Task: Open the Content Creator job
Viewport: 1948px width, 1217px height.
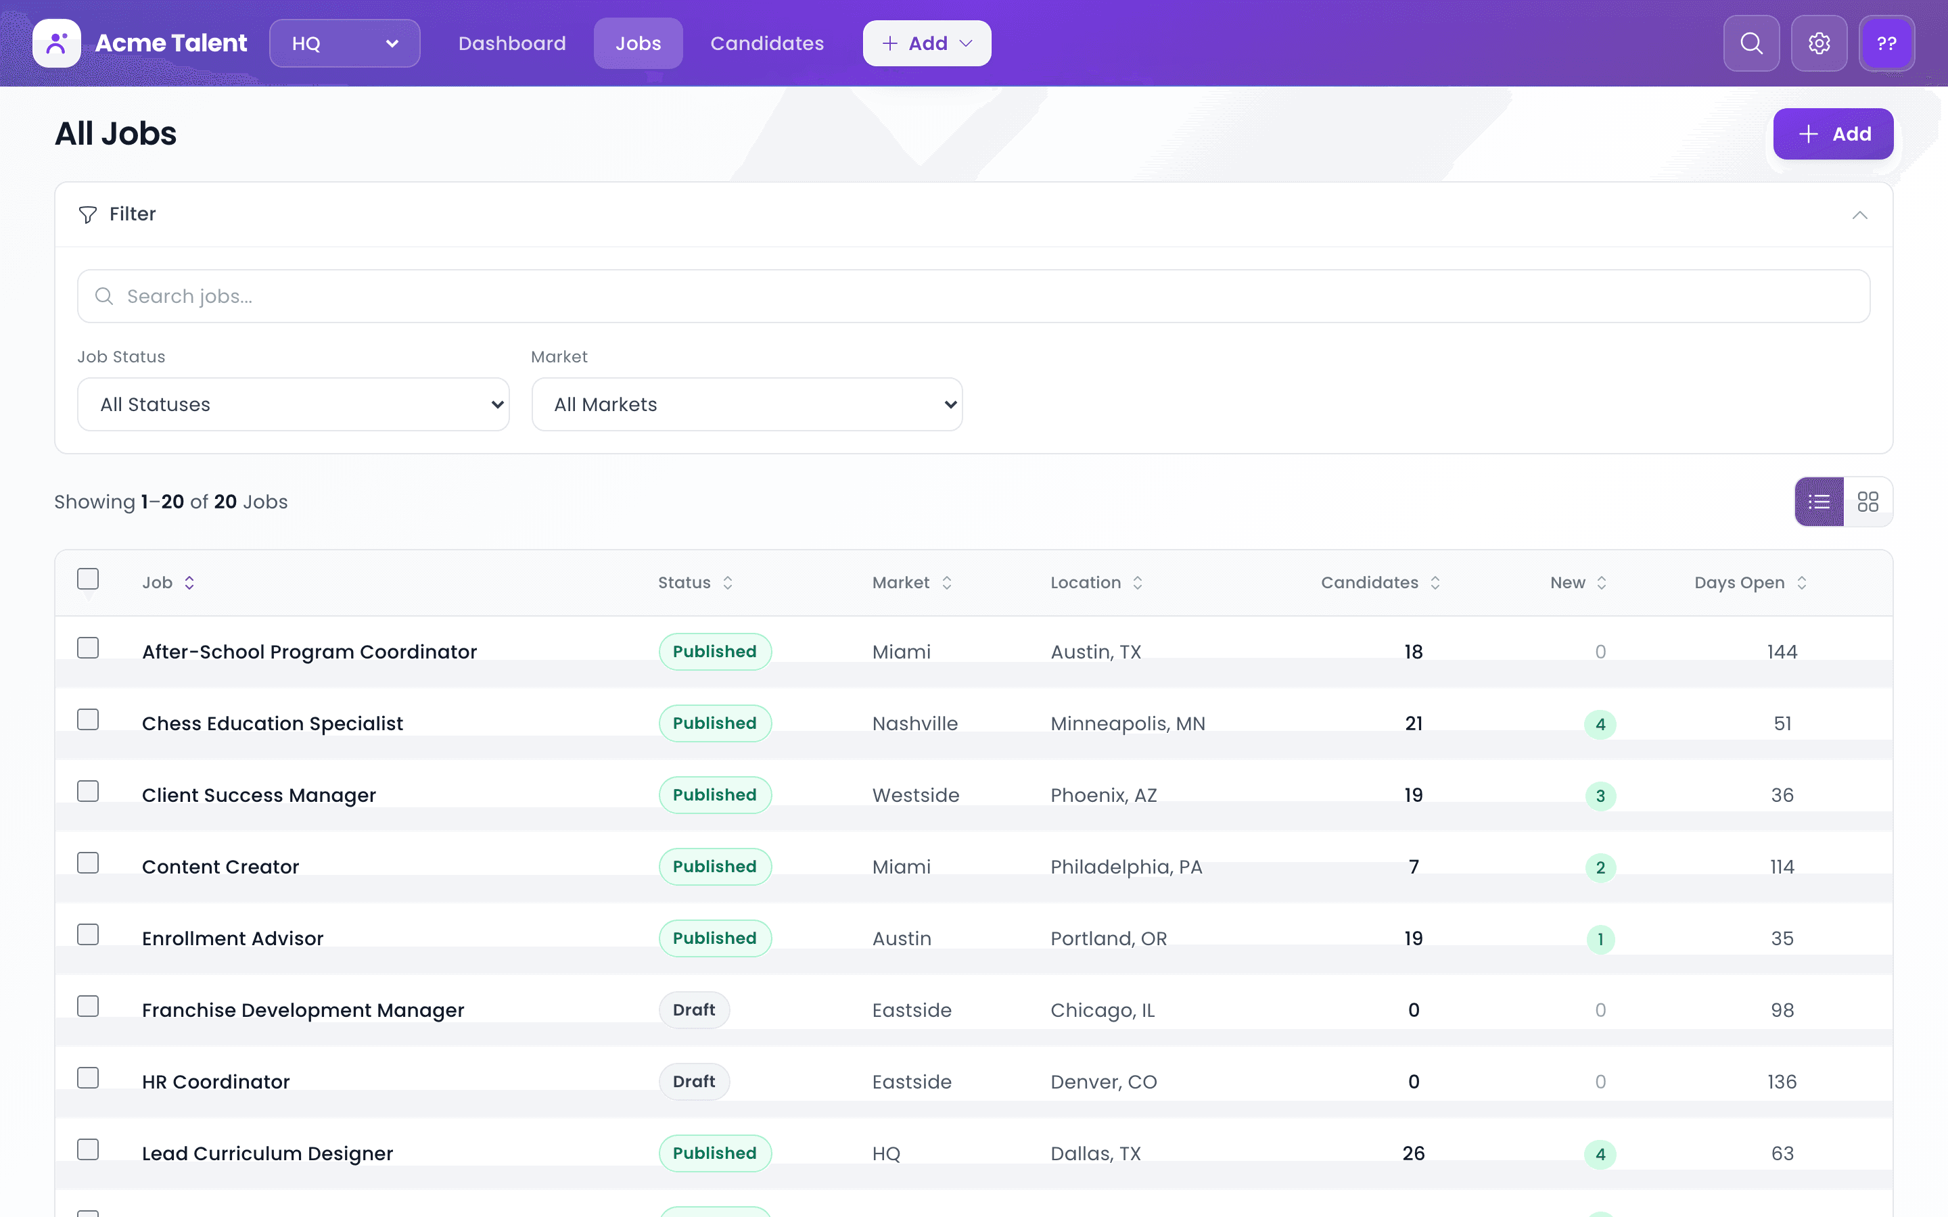Action: click(221, 867)
